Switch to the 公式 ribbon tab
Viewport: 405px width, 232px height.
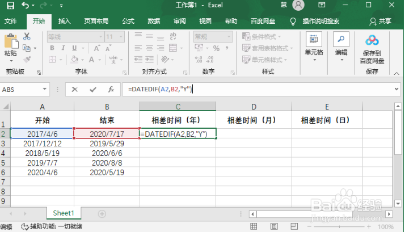tap(128, 21)
